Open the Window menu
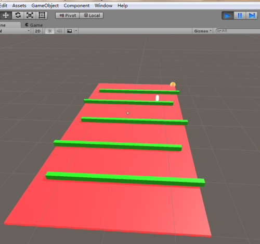Image resolution: width=260 pixels, height=244 pixels. [103, 6]
